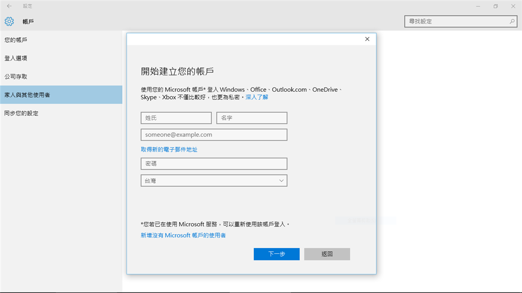Viewport: 522px width, 293px height.
Task: Click the gear icon beside 帳戶
Action: click(x=9, y=21)
